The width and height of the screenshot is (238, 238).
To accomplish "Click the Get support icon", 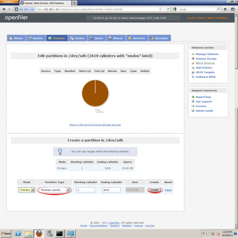I will 193,101.
